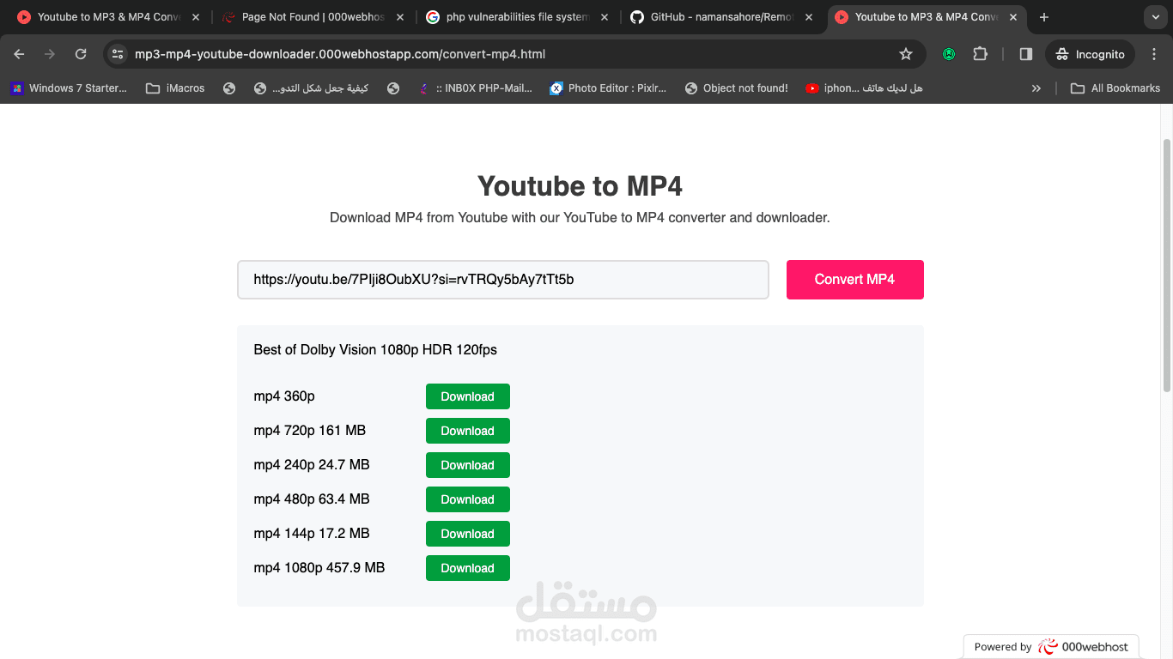The image size is (1173, 659).
Task: Open the Extensions puzzle-piece menu
Action: click(x=980, y=54)
